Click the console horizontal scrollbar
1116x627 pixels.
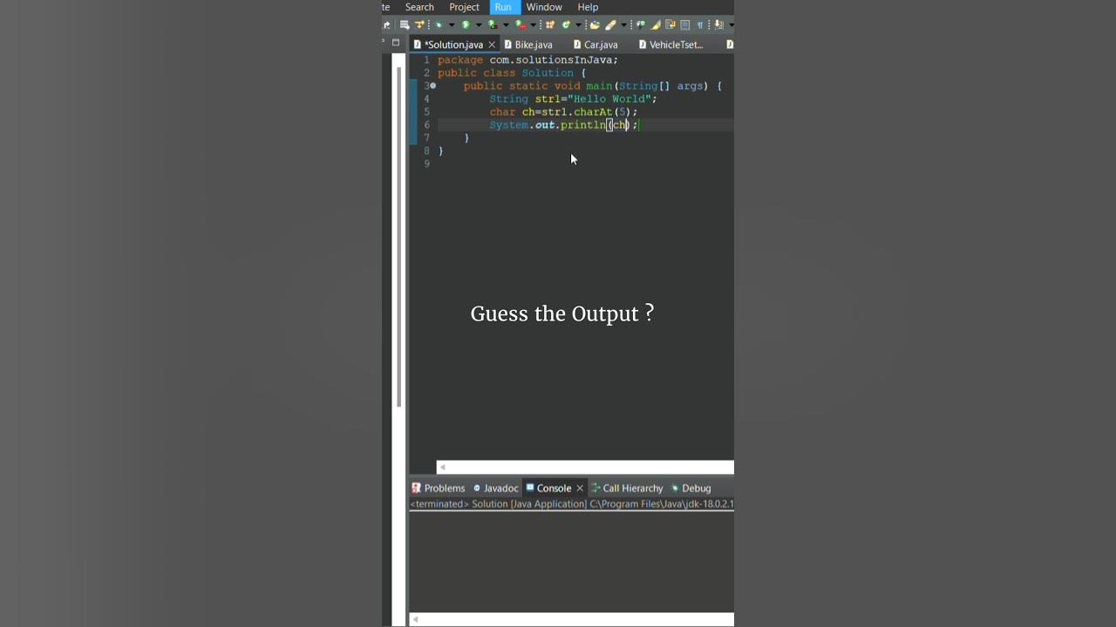coord(572,619)
